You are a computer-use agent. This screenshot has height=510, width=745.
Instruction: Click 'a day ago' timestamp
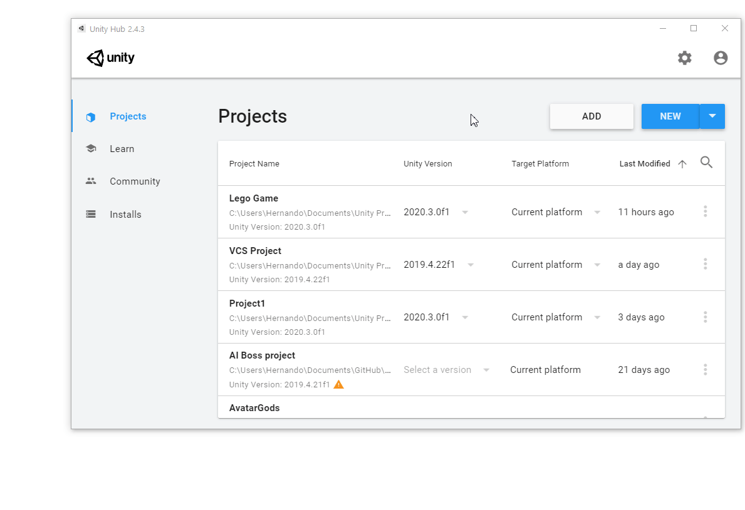point(638,265)
